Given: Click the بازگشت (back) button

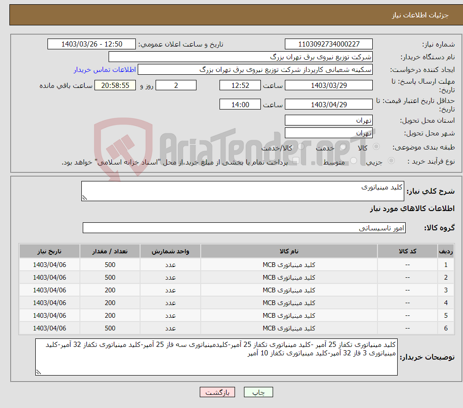Looking at the screenshot, I should click(x=217, y=392).
